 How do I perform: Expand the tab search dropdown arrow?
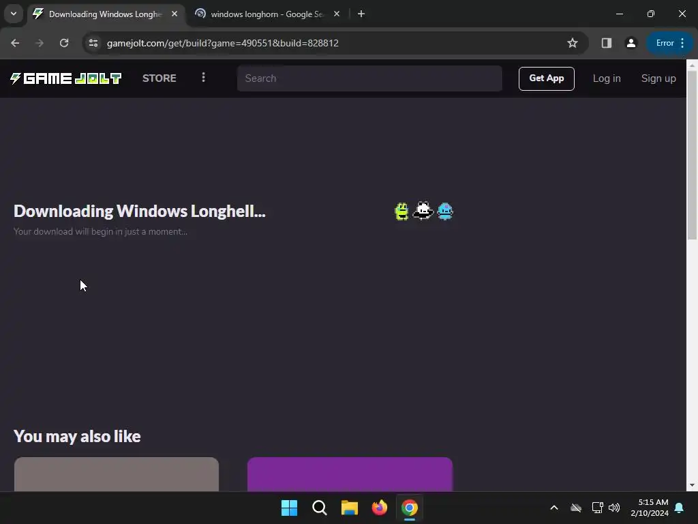[14, 14]
